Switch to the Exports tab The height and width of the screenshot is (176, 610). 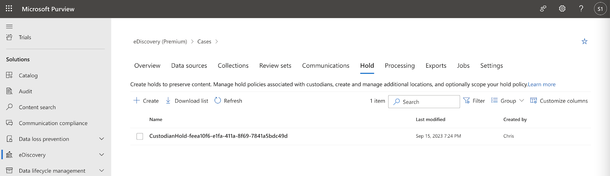click(x=436, y=66)
